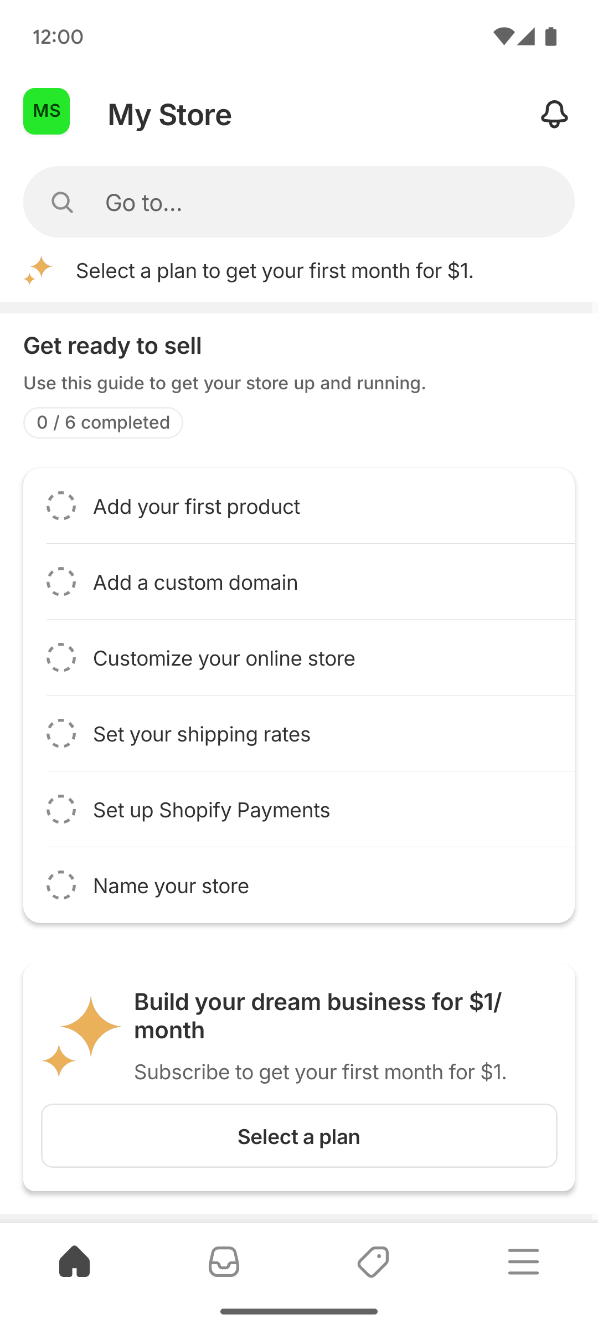Tap the search magnifier icon
Viewport: 598px width, 1329px height.
(62, 203)
